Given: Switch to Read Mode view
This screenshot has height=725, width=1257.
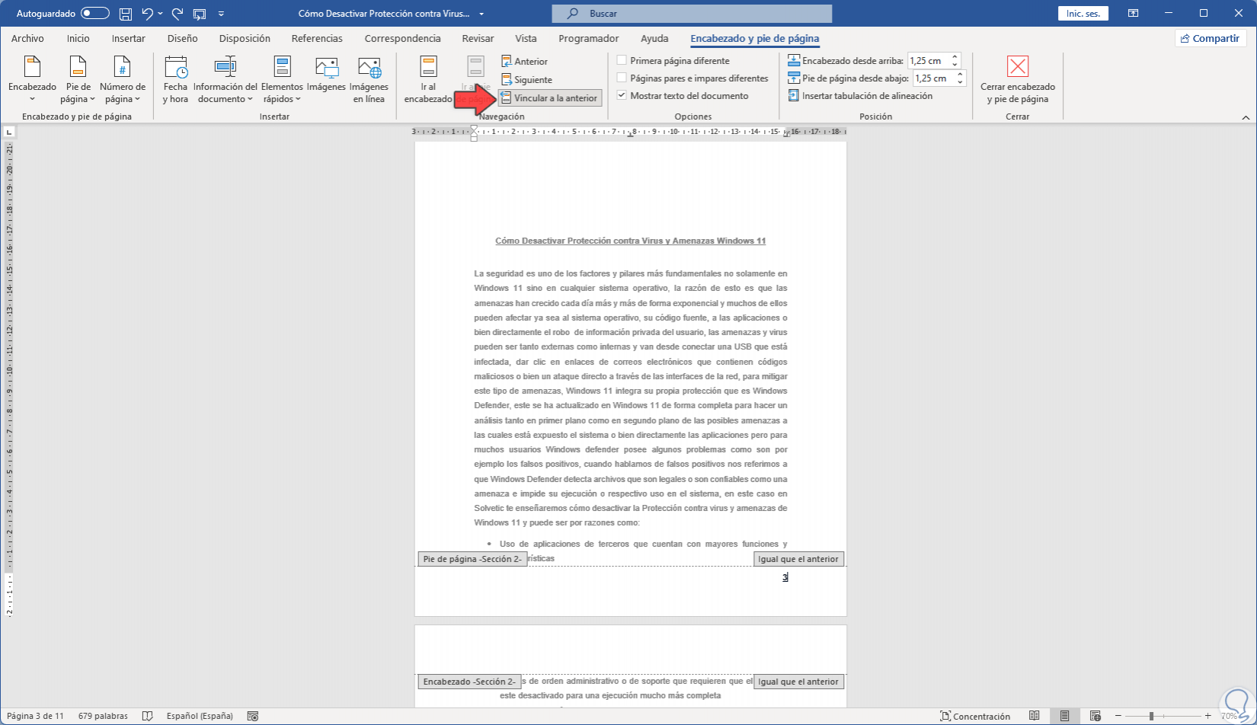Looking at the screenshot, I should [x=1034, y=716].
